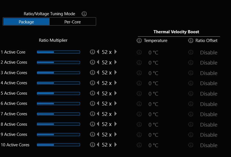Click Thermal Velocity Boost Temperature info icon
This screenshot has width=231, height=157.
tap(139, 41)
